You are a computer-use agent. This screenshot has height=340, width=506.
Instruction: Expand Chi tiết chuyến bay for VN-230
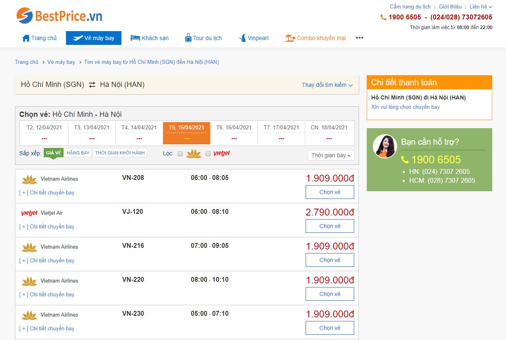click(47, 329)
